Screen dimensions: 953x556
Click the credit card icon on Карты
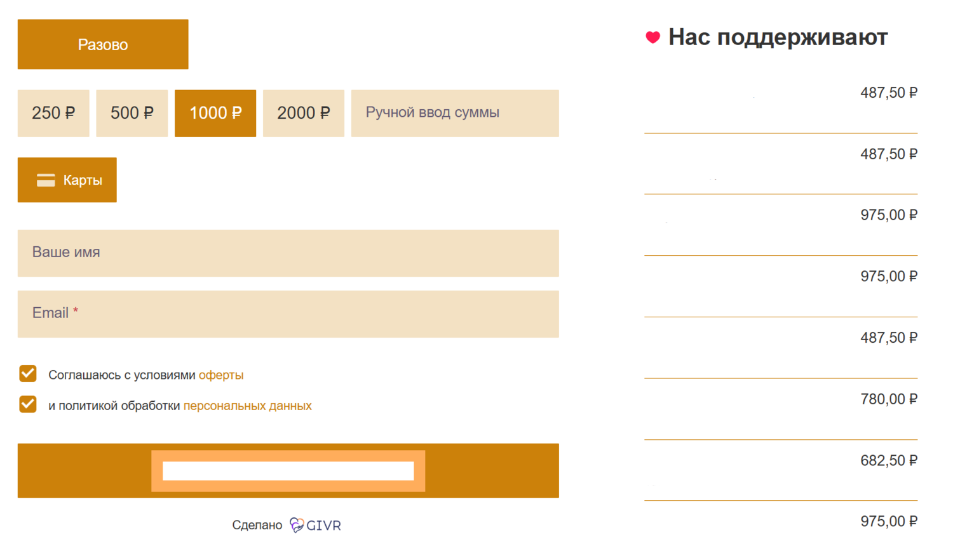point(46,180)
